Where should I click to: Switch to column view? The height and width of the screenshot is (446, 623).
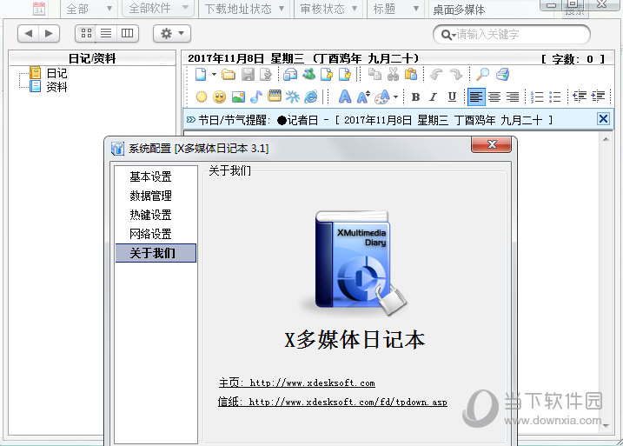coord(127,33)
